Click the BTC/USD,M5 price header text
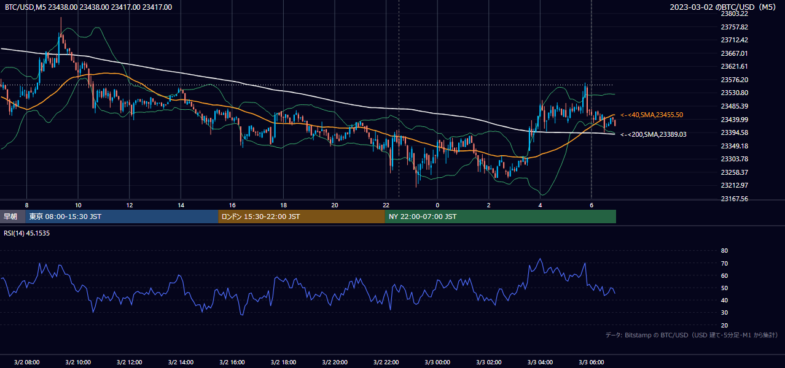The width and height of the screenshot is (785, 368). click(x=88, y=7)
